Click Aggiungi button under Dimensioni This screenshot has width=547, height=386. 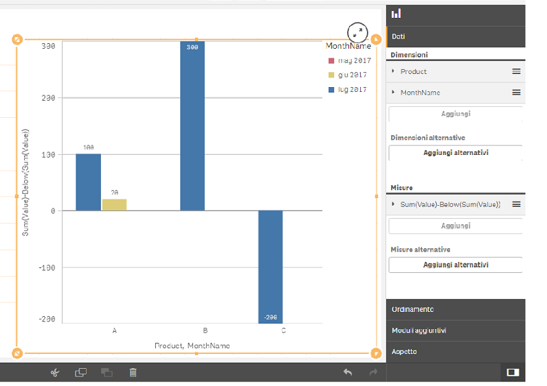tap(456, 114)
